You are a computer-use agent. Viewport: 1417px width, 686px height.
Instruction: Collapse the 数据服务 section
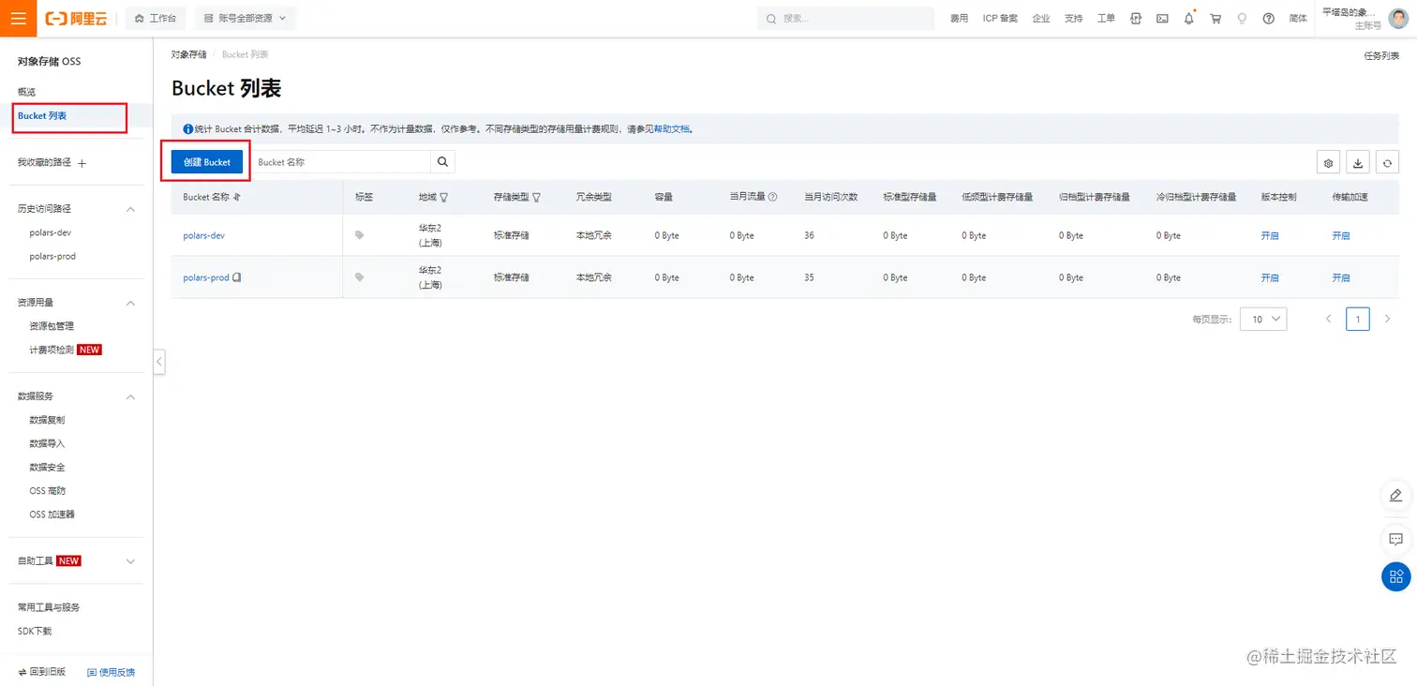pyautogui.click(x=131, y=396)
